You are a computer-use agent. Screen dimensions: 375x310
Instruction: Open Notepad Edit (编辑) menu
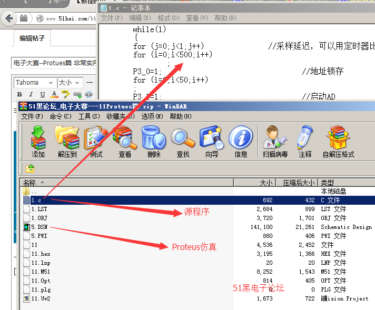[x=140, y=18]
